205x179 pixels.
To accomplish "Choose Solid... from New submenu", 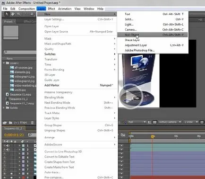I will 153,19.
